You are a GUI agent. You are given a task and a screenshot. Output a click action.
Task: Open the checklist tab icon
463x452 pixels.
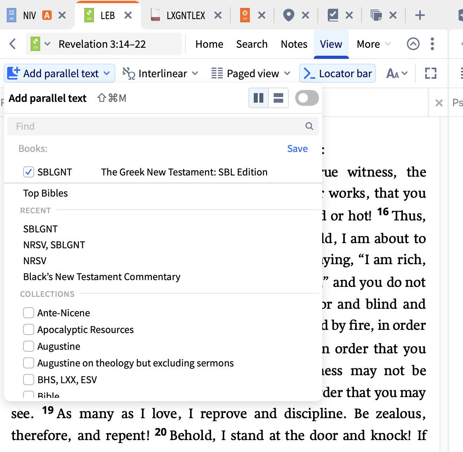tap(333, 15)
